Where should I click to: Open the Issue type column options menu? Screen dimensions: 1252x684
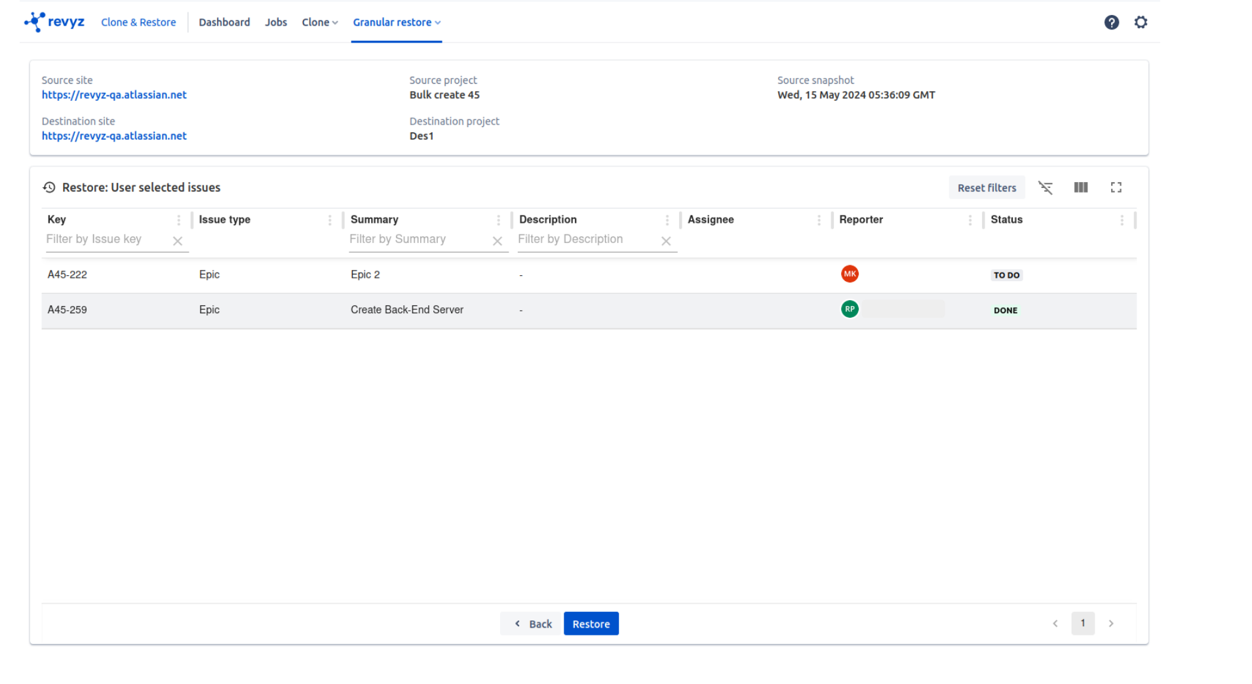(330, 220)
